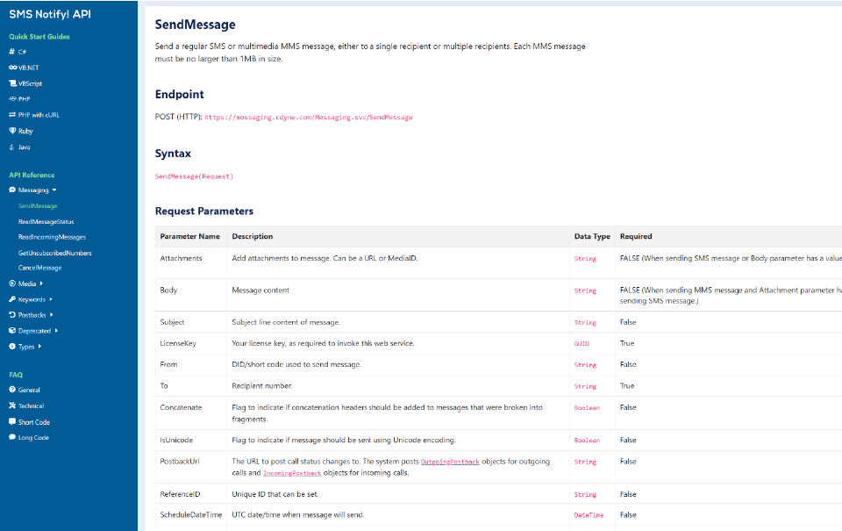Open the Ruby gem icon guide
The width and height of the screenshot is (842, 531).
click(12, 131)
